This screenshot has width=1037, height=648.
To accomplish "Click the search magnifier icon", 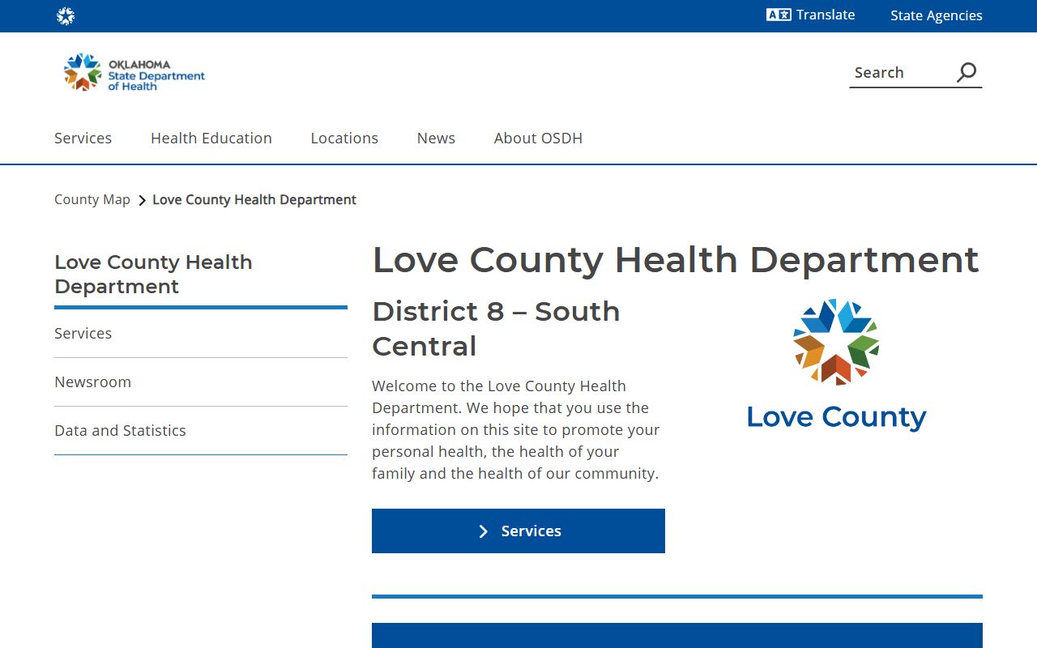I will (x=967, y=72).
